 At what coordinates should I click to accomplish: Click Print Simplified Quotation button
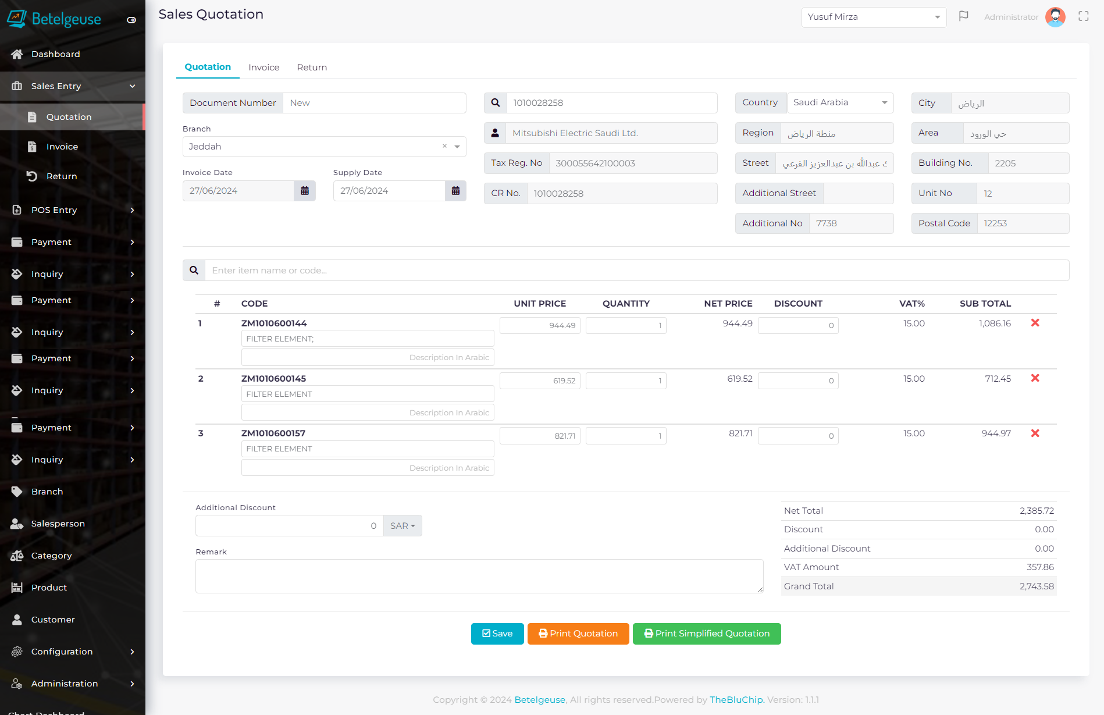[706, 634]
